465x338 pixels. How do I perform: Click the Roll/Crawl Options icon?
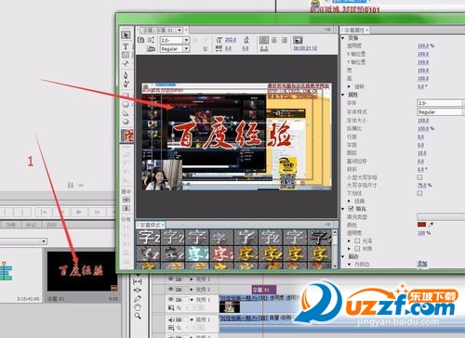151,40
